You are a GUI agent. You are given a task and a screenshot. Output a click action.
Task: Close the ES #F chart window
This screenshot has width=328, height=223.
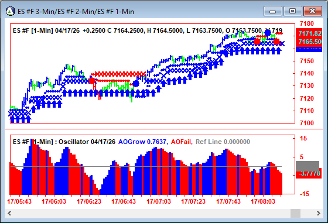(x=313, y=11)
